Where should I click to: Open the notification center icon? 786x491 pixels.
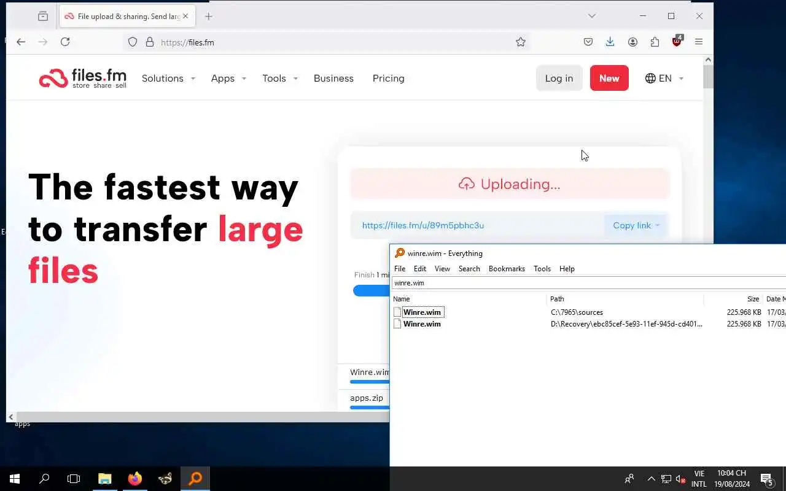click(x=766, y=479)
